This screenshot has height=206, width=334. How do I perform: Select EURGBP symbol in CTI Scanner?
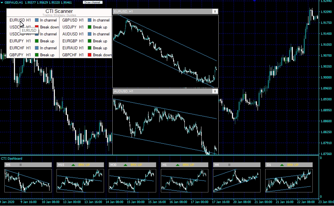[x=70, y=41]
